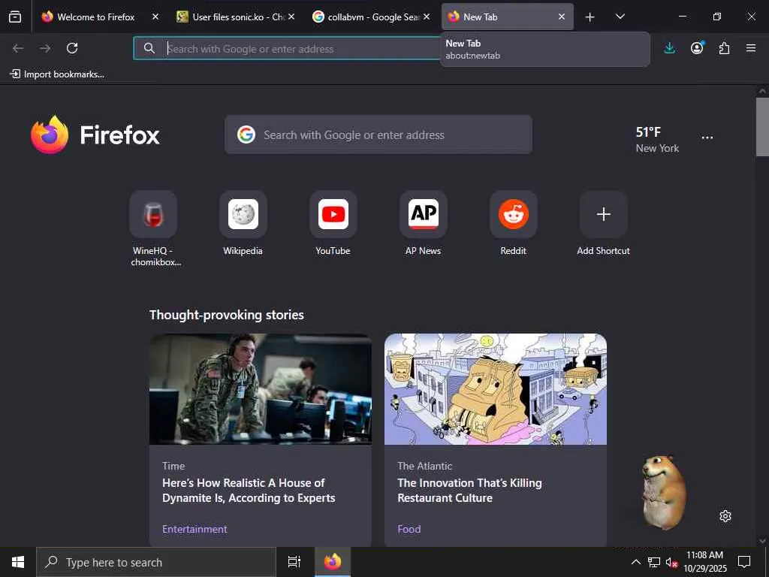The width and height of the screenshot is (769, 577).
Task: Expand the List all tabs chevron
Action: coord(620,17)
